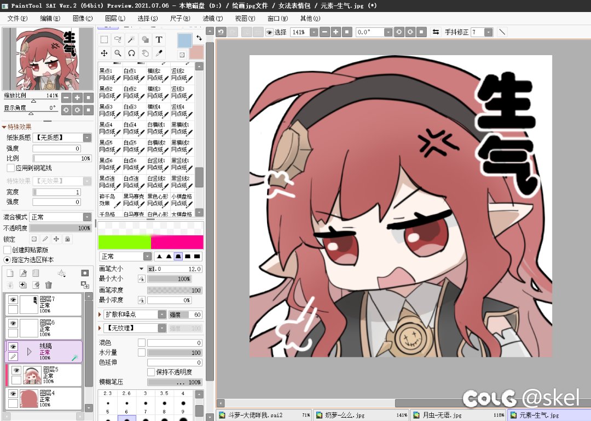This screenshot has width=591, height=421.
Task: Open the zoom percentage dropdown in toolbar
Action: [x=314, y=32]
